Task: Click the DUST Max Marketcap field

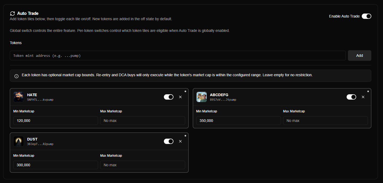Action: pyautogui.click(x=142, y=165)
